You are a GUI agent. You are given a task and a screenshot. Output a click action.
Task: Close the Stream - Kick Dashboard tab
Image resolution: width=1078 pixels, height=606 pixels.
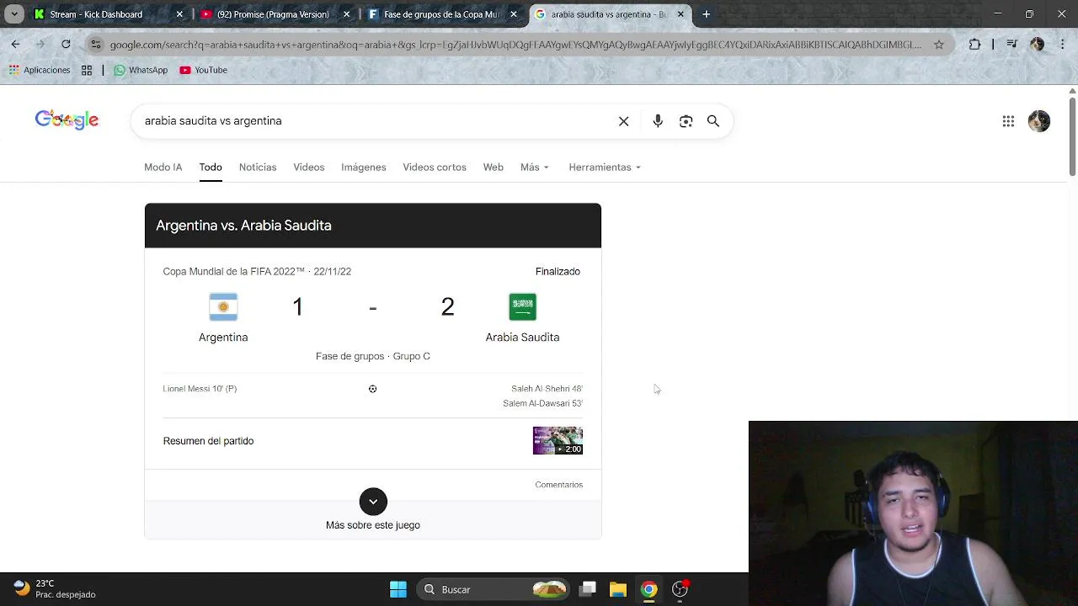179,14
